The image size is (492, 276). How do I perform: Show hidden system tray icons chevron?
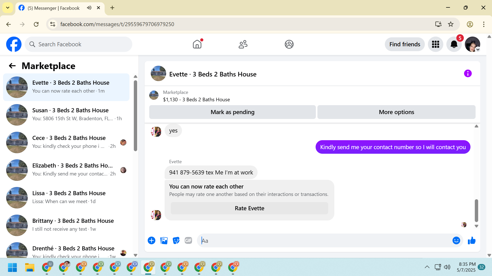click(427, 267)
